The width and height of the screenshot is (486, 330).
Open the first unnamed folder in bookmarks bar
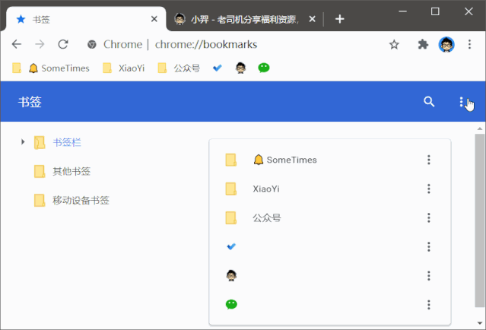pos(17,68)
